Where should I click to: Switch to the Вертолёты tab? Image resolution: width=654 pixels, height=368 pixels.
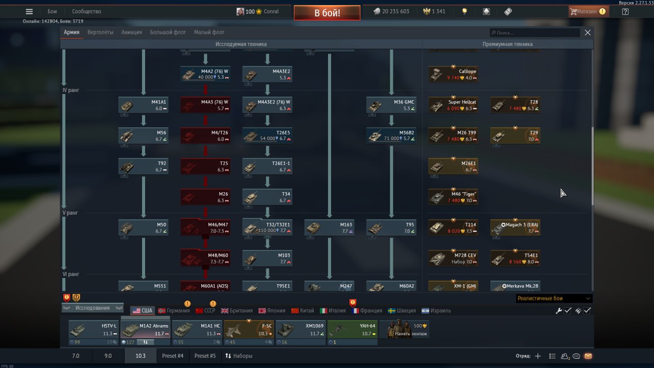(x=100, y=32)
